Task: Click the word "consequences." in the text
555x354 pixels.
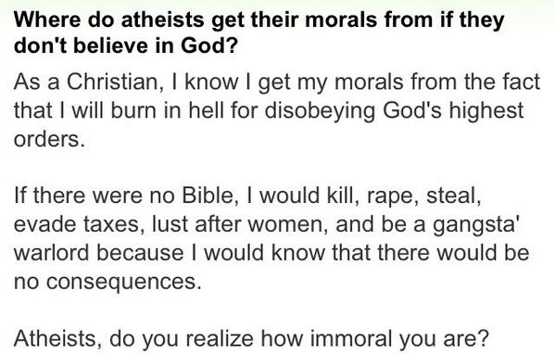Action: (x=123, y=283)
